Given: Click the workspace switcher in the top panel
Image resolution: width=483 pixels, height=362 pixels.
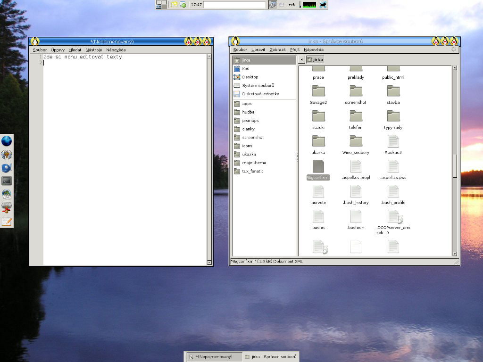Looking at the screenshot, I should (x=161, y=5).
